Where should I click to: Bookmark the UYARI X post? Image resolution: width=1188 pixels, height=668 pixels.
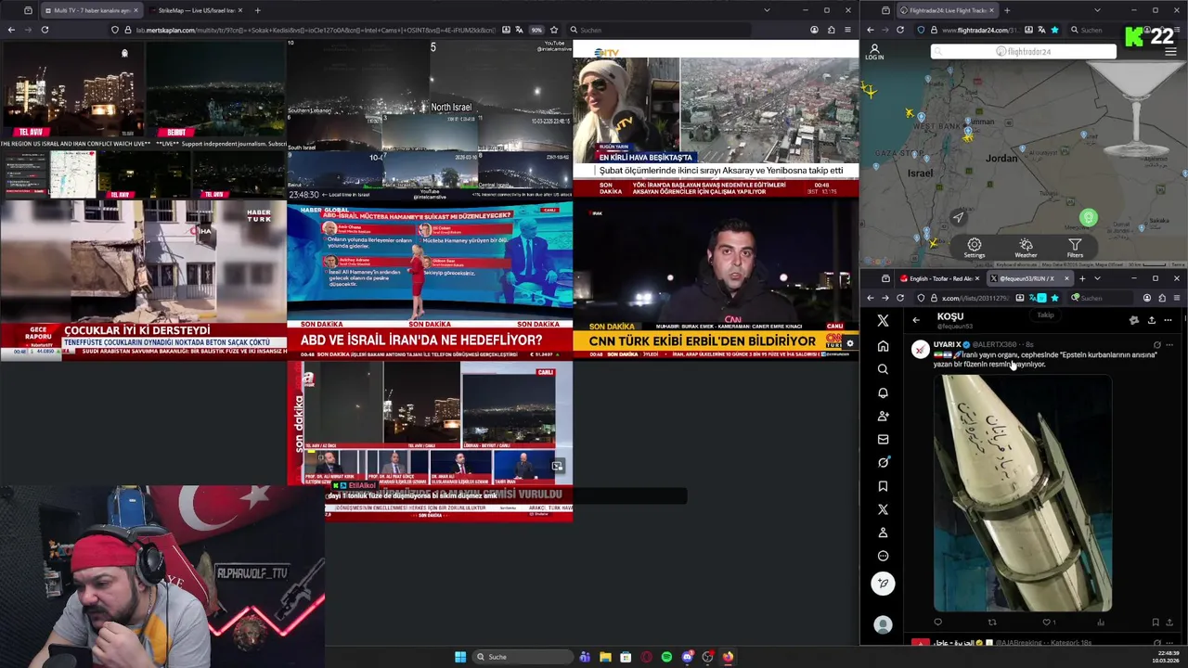pyautogui.click(x=1155, y=623)
